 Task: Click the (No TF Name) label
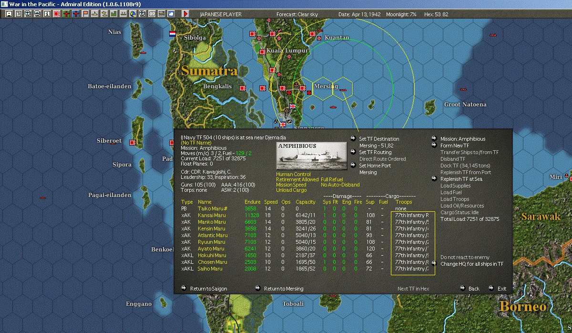(196, 142)
